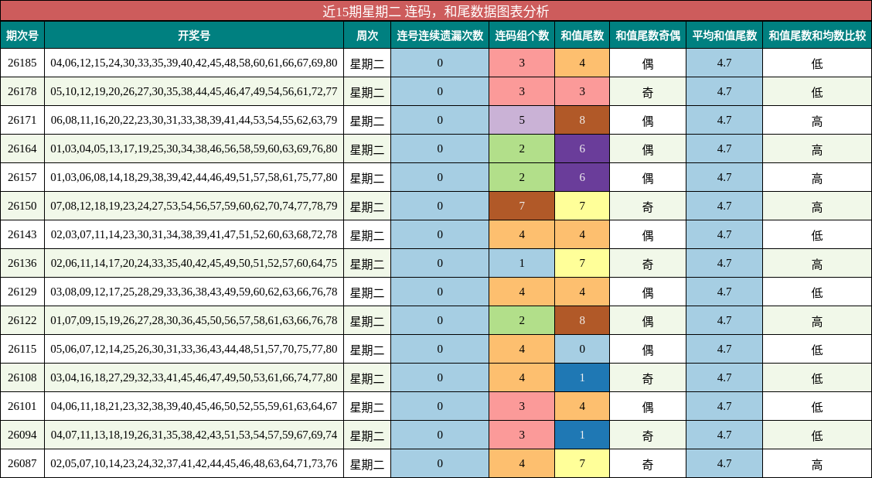Click brown 和值尾数 cell '8' in row 26171
This screenshot has height=478, width=872.
point(582,120)
